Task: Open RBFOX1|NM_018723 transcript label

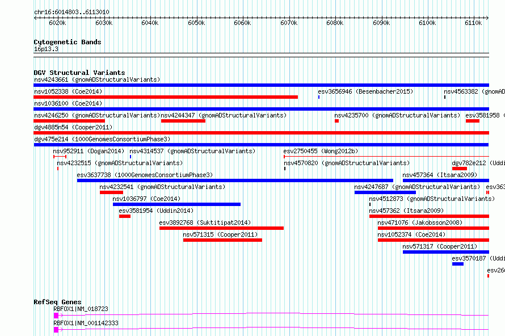Action: [81, 309]
